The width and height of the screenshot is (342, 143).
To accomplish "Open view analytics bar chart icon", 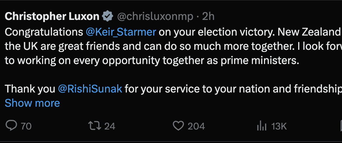I will [x=262, y=126].
